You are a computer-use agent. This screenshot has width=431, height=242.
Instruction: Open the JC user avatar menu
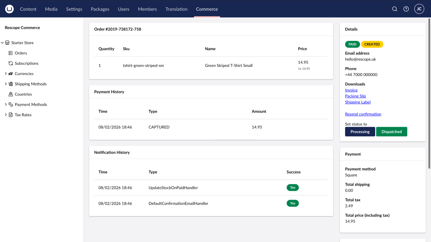[x=419, y=9]
